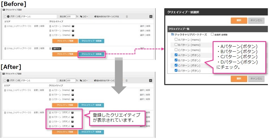
Task: Click the 表示率 100 input in Before panel
Action: click(71, 16)
